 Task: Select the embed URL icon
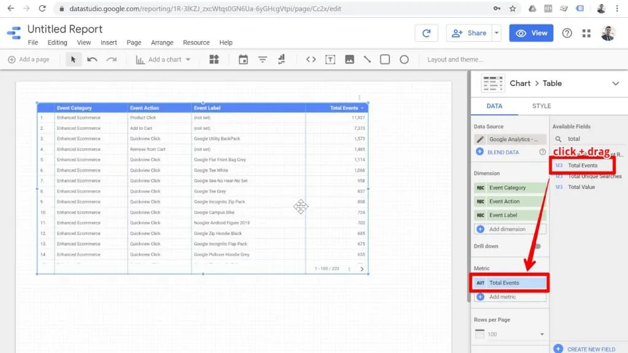312,59
